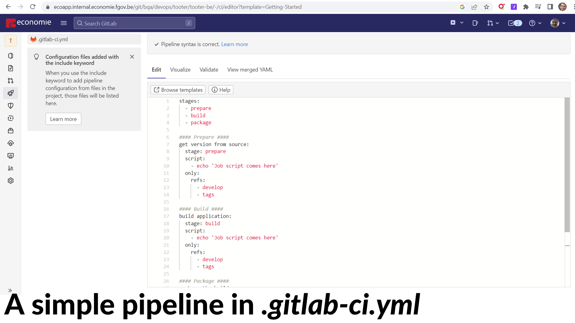Open the Settings gear in the sidebar
The width and height of the screenshot is (575, 323).
click(x=11, y=181)
